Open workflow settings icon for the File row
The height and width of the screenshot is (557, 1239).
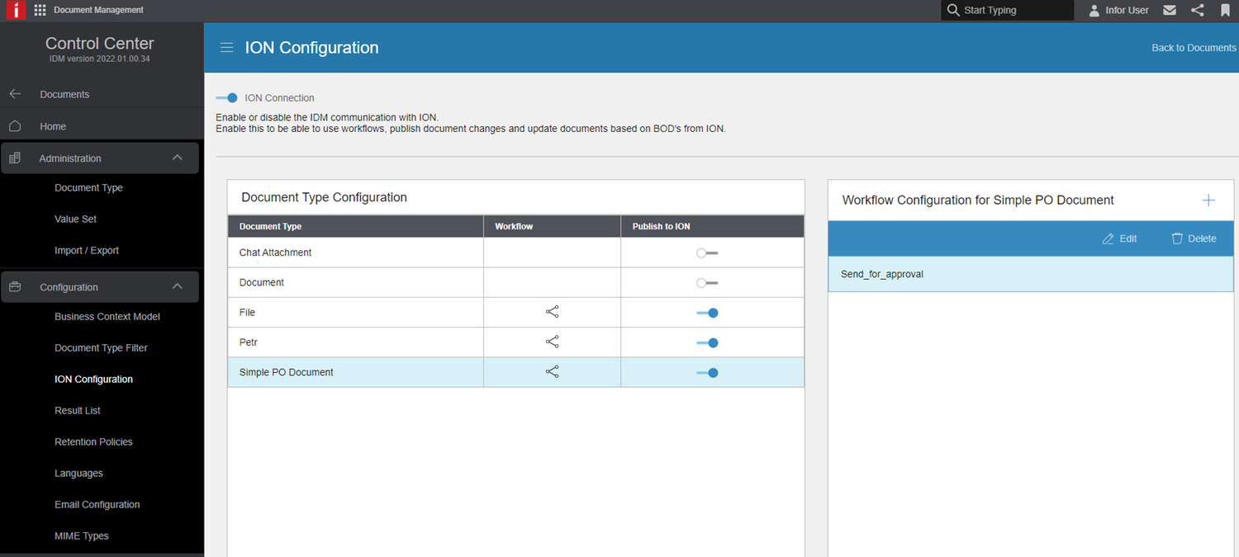pyautogui.click(x=552, y=312)
